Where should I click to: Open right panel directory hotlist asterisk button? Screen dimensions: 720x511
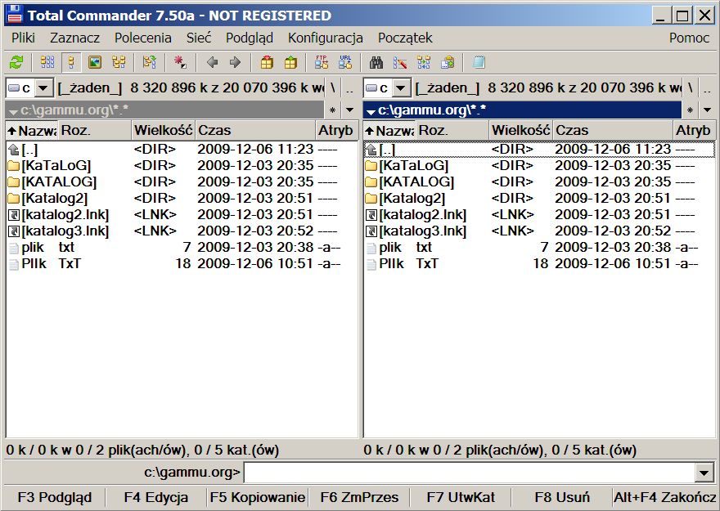click(x=691, y=110)
